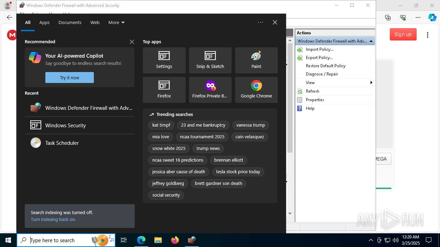440x247 pixels.
Task: Search trending 'vanessa trump'
Action: coord(251,125)
